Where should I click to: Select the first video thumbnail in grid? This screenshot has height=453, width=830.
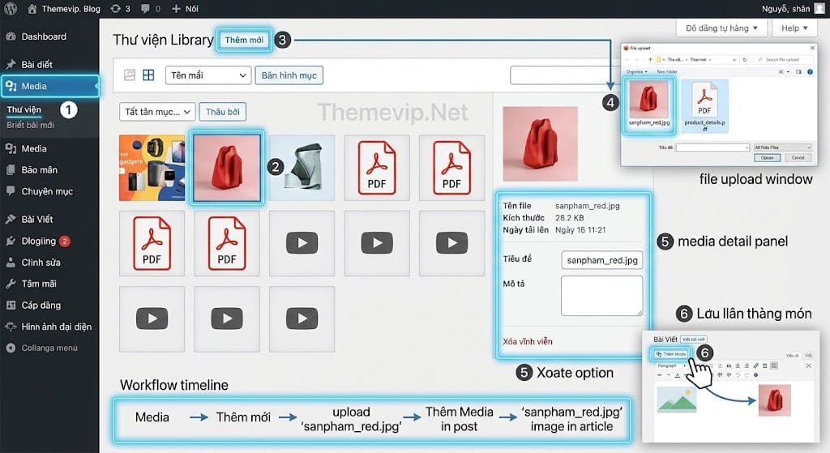pyautogui.click(x=302, y=243)
